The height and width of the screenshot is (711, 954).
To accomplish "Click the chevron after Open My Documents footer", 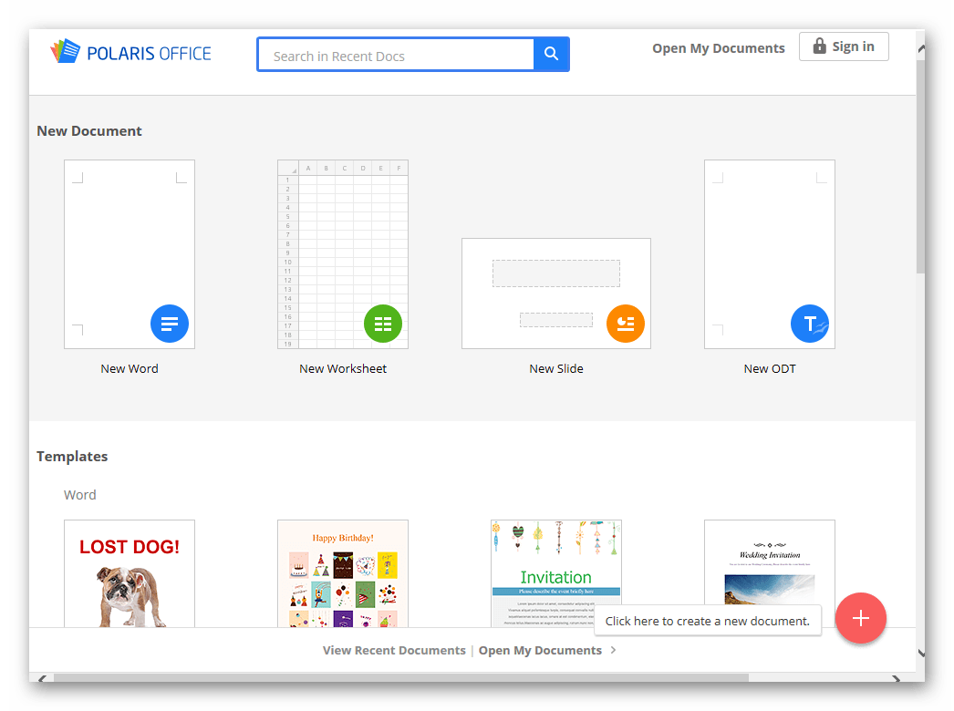I will pyautogui.click(x=613, y=650).
